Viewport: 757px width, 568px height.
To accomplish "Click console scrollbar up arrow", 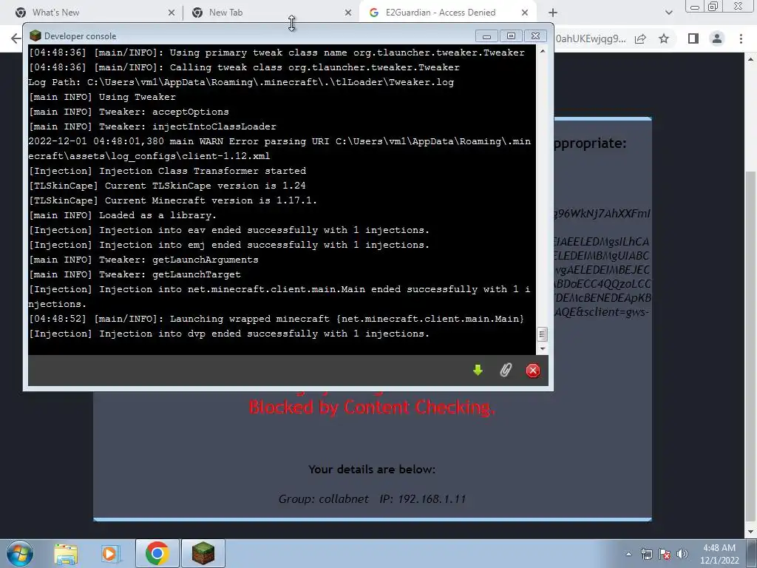I will [x=542, y=50].
